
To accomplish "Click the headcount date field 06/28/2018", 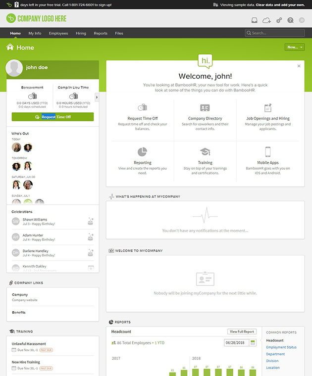I will [x=236, y=343].
